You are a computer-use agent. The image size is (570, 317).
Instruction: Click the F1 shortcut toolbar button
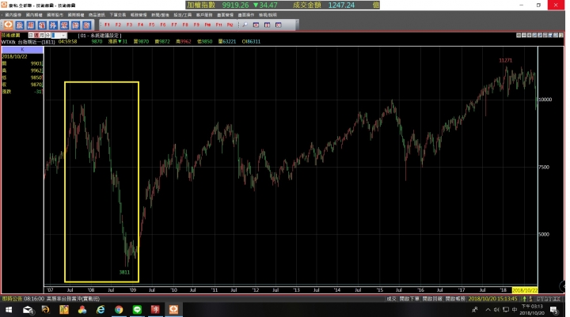coord(107,25)
